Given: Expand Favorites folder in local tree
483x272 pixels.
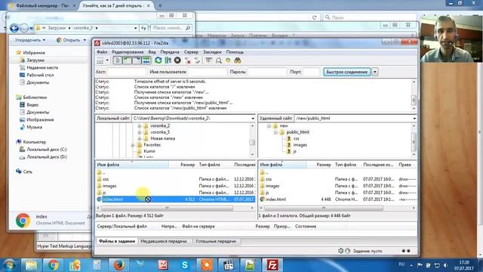Looking at the screenshot, I should point(133,145).
